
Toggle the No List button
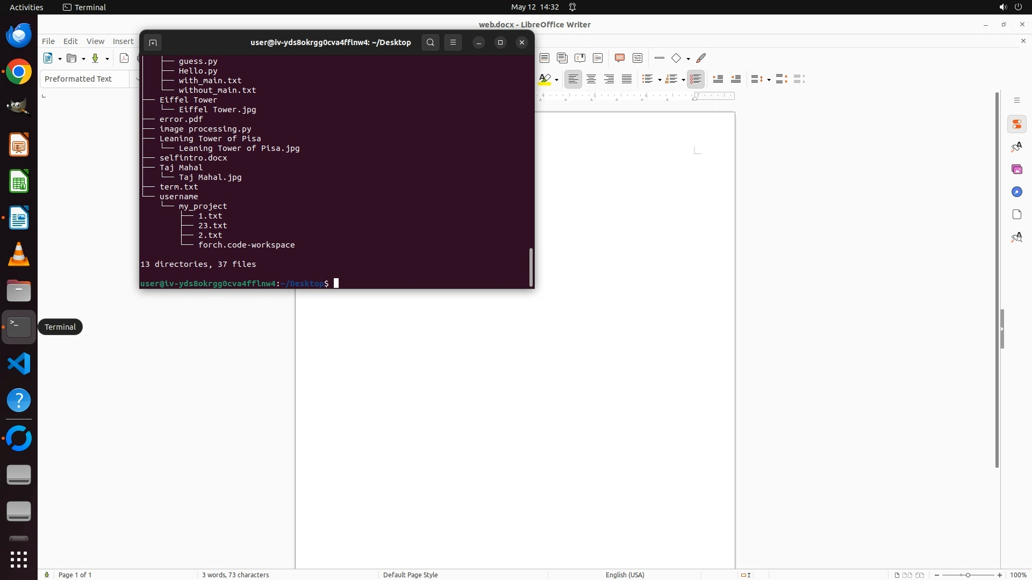pos(696,79)
